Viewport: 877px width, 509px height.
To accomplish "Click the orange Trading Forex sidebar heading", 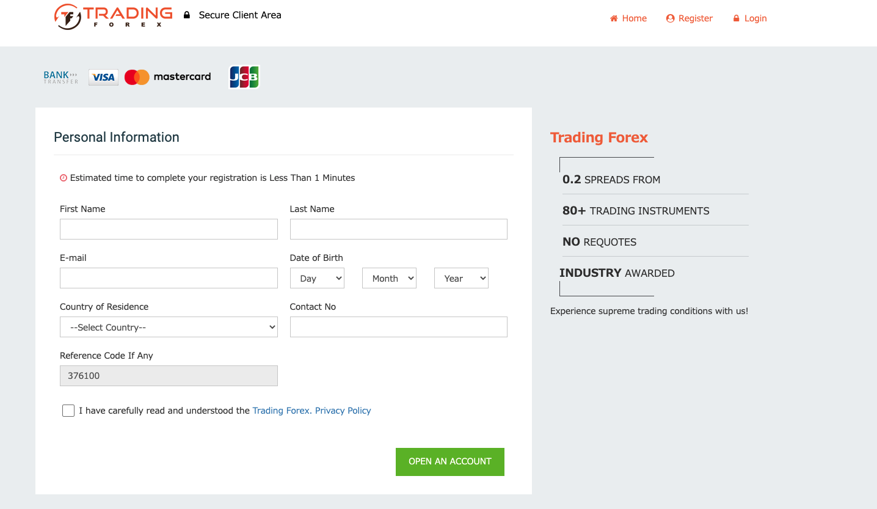I will tap(599, 137).
